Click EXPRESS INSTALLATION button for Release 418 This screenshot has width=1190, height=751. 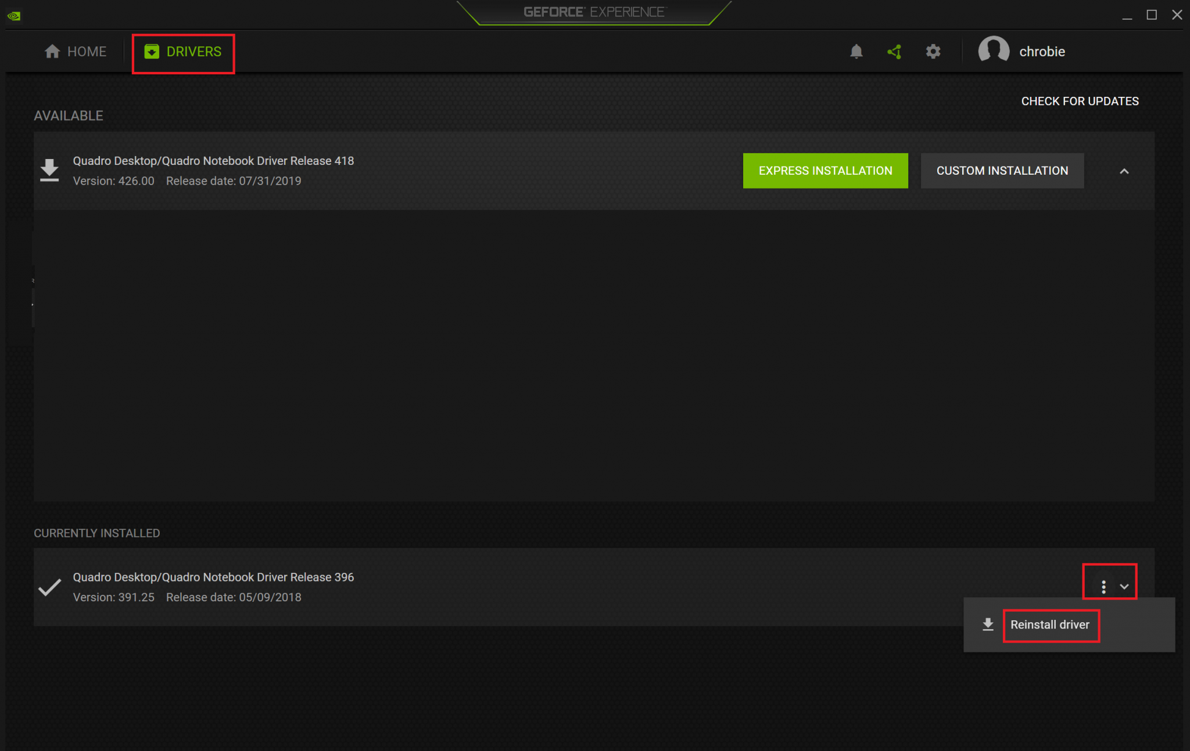click(825, 171)
